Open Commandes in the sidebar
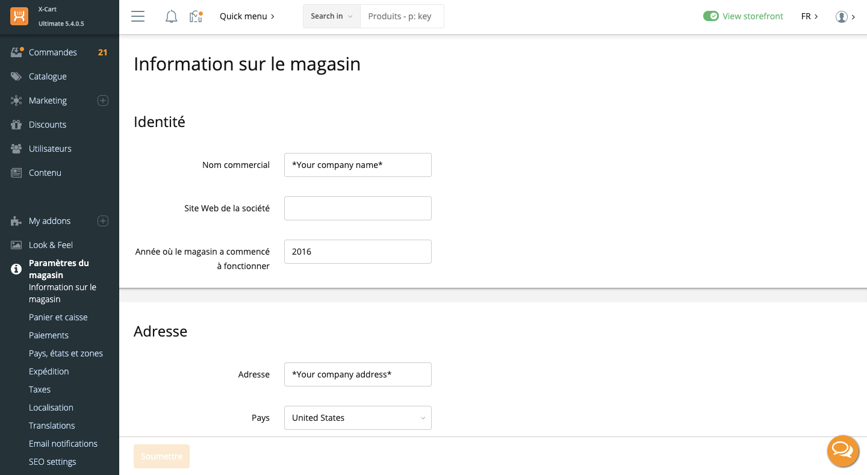The height and width of the screenshot is (475, 867). [x=53, y=52]
